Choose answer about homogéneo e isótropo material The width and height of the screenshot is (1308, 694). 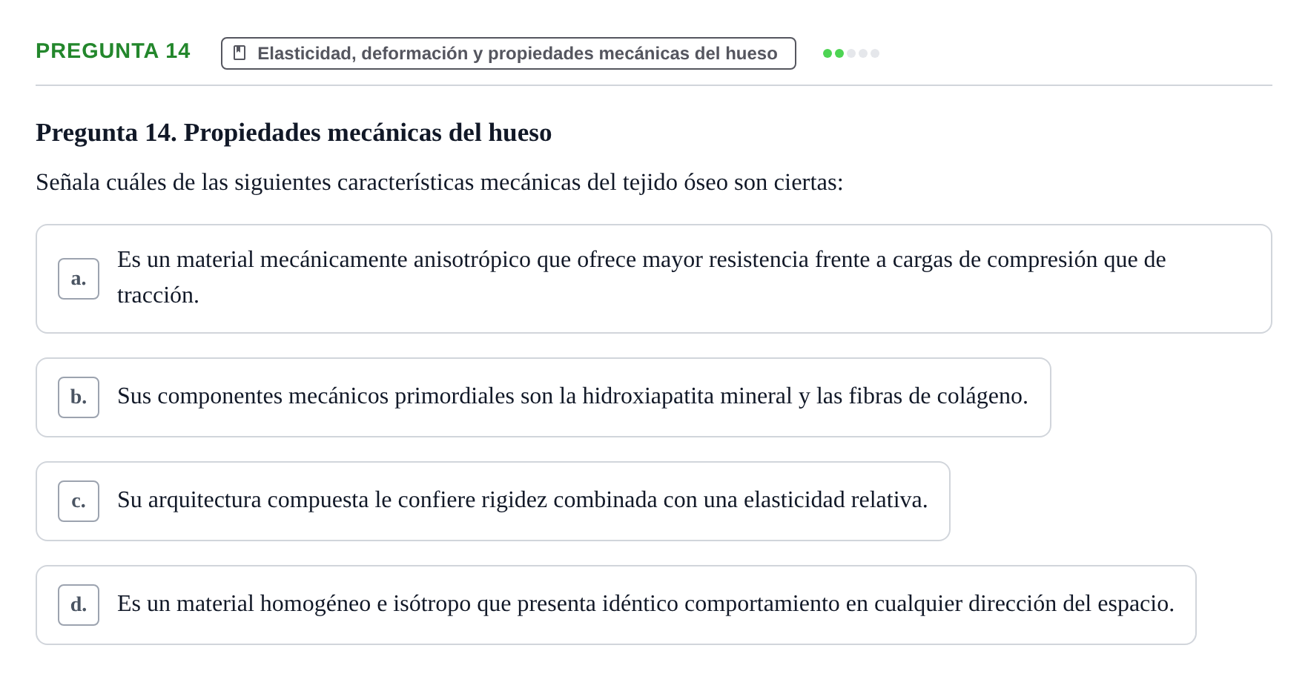tap(616, 605)
